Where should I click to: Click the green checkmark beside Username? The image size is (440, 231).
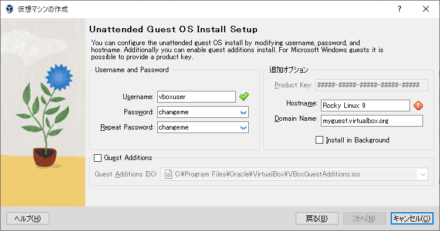click(x=244, y=96)
